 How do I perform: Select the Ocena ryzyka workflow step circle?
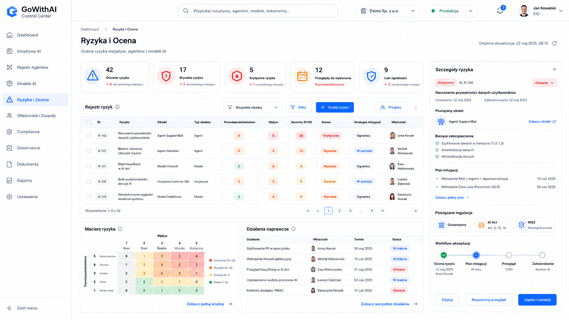(x=443, y=255)
